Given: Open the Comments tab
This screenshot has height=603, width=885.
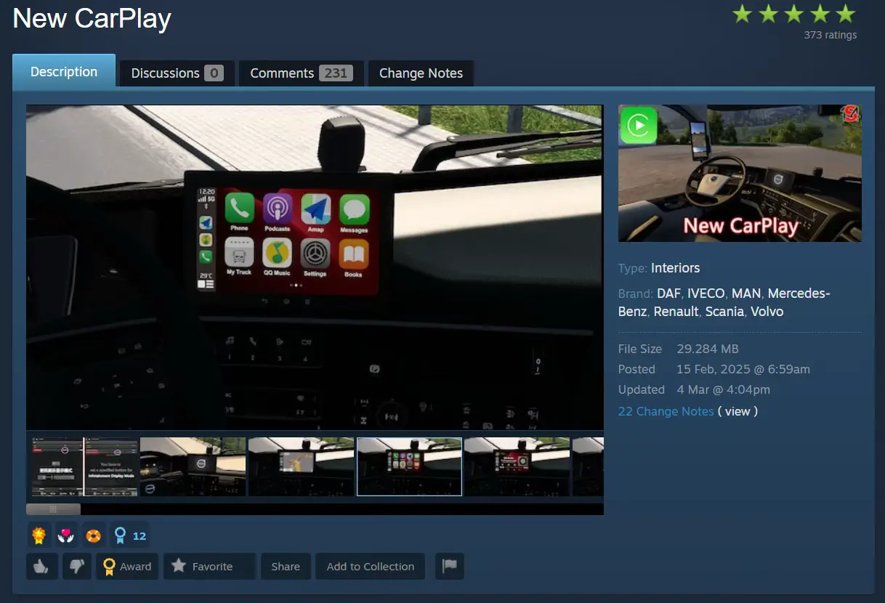Looking at the screenshot, I should tap(301, 73).
